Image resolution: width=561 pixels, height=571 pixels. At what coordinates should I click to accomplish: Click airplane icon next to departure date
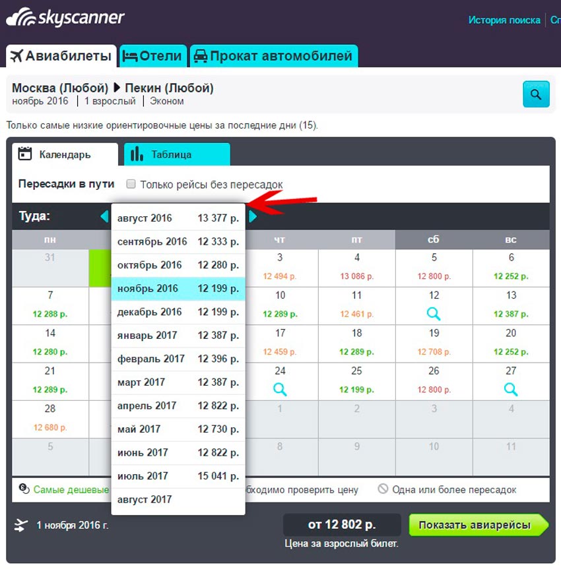pos(22,526)
